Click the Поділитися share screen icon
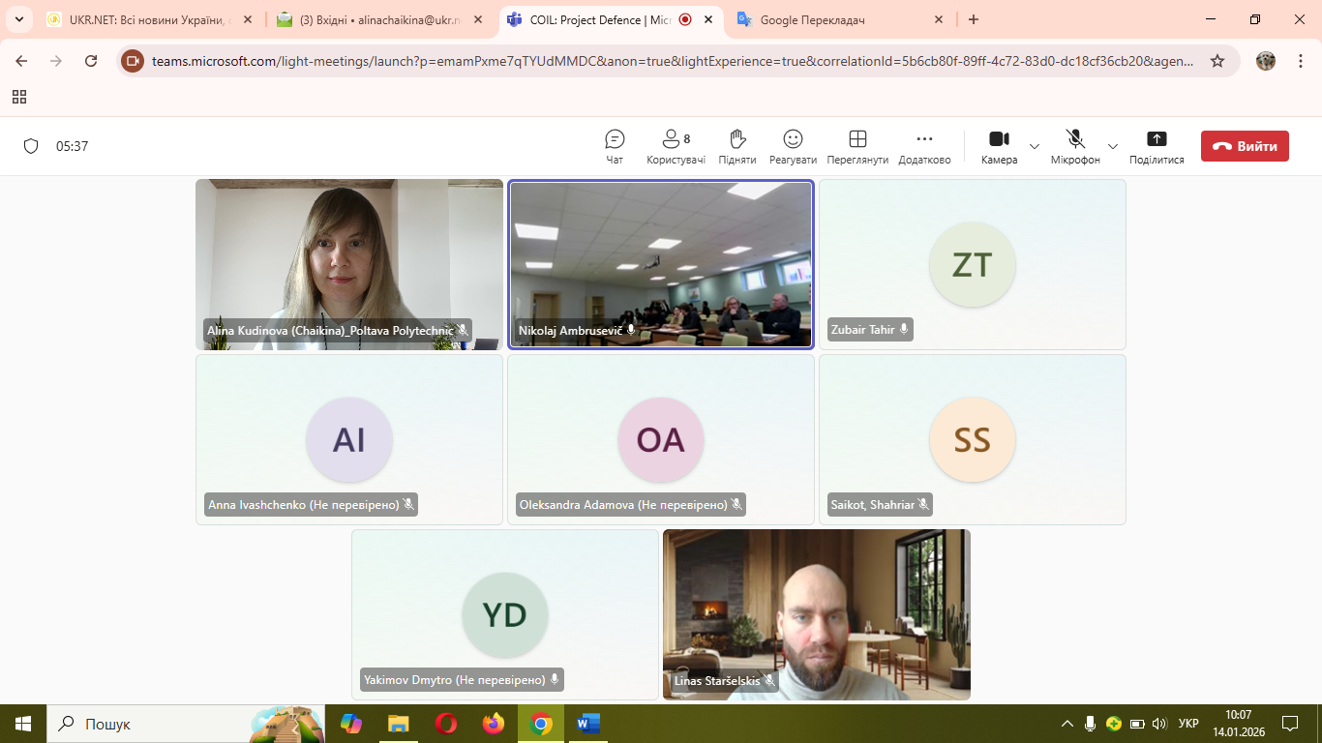The image size is (1322, 743). click(1157, 146)
